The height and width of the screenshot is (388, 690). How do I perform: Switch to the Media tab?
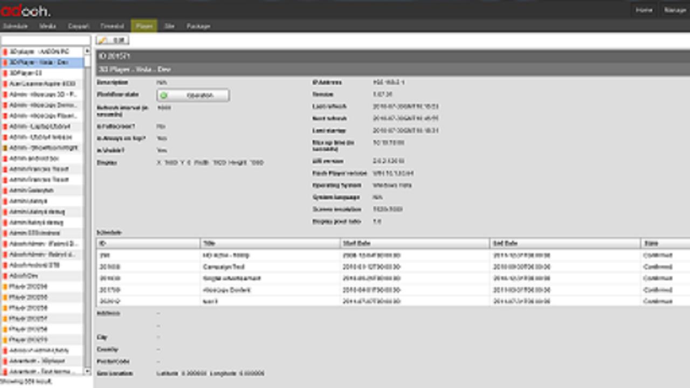click(47, 26)
